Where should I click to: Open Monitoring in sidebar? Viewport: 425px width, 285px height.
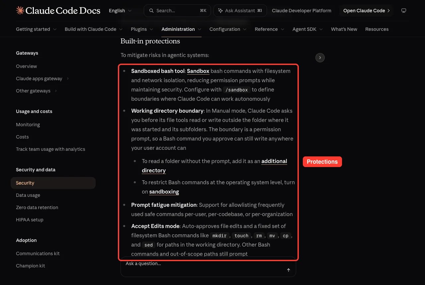pos(28,125)
